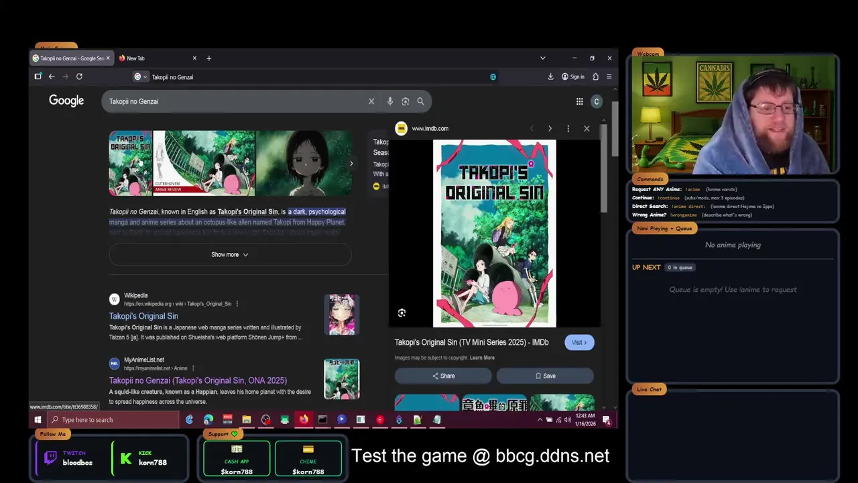The height and width of the screenshot is (483, 858).
Task: Open the notification center icon
Action: [606, 420]
